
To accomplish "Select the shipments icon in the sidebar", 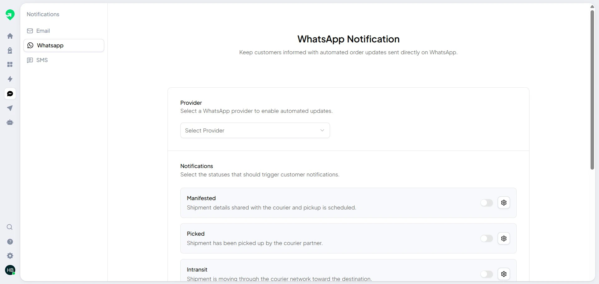I will pyautogui.click(x=10, y=50).
